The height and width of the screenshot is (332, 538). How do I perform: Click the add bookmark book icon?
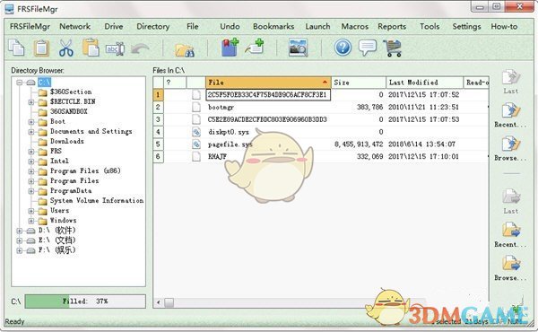pyautogui.click(x=230, y=48)
